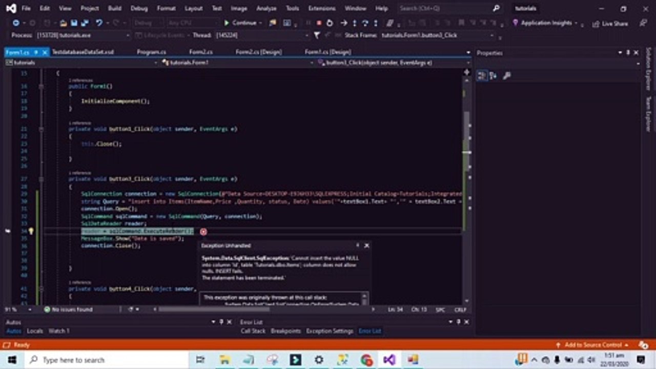Open the notification center icon
Image resolution: width=656 pixels, height=369 pixels.
641,359
